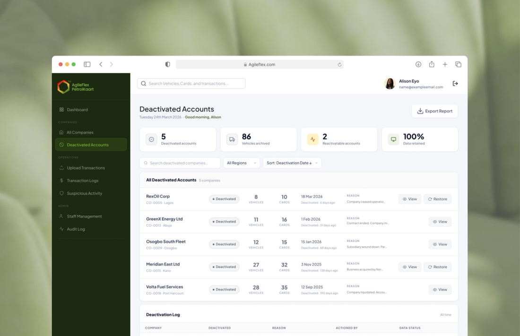Click Deactivated badge on Osogbo South Fleet row

224,244
